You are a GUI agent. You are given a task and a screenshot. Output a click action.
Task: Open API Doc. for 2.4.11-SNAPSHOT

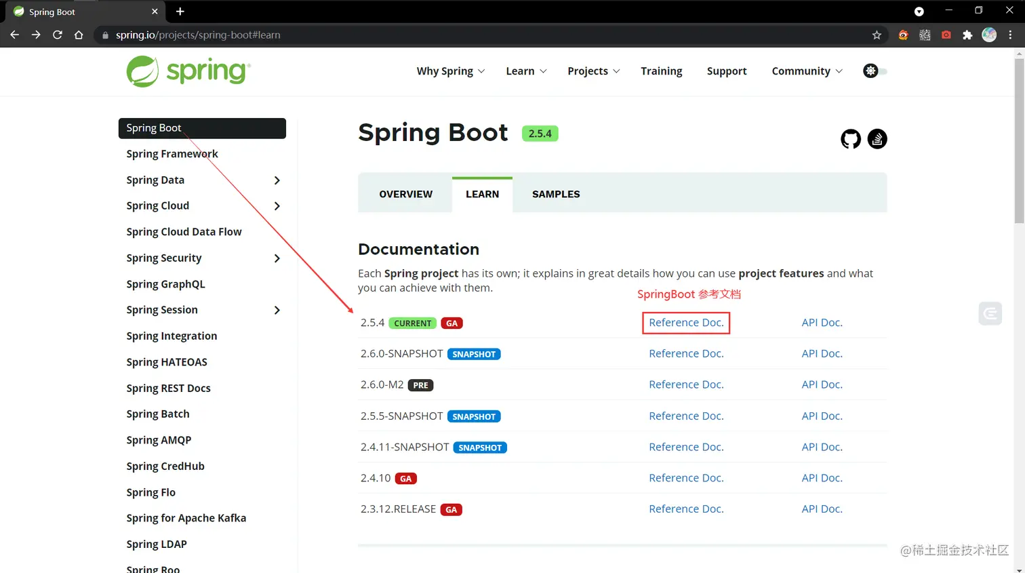[x=822, y=448]
